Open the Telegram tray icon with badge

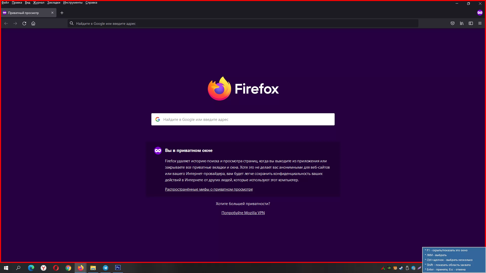(x=413, y=268)
